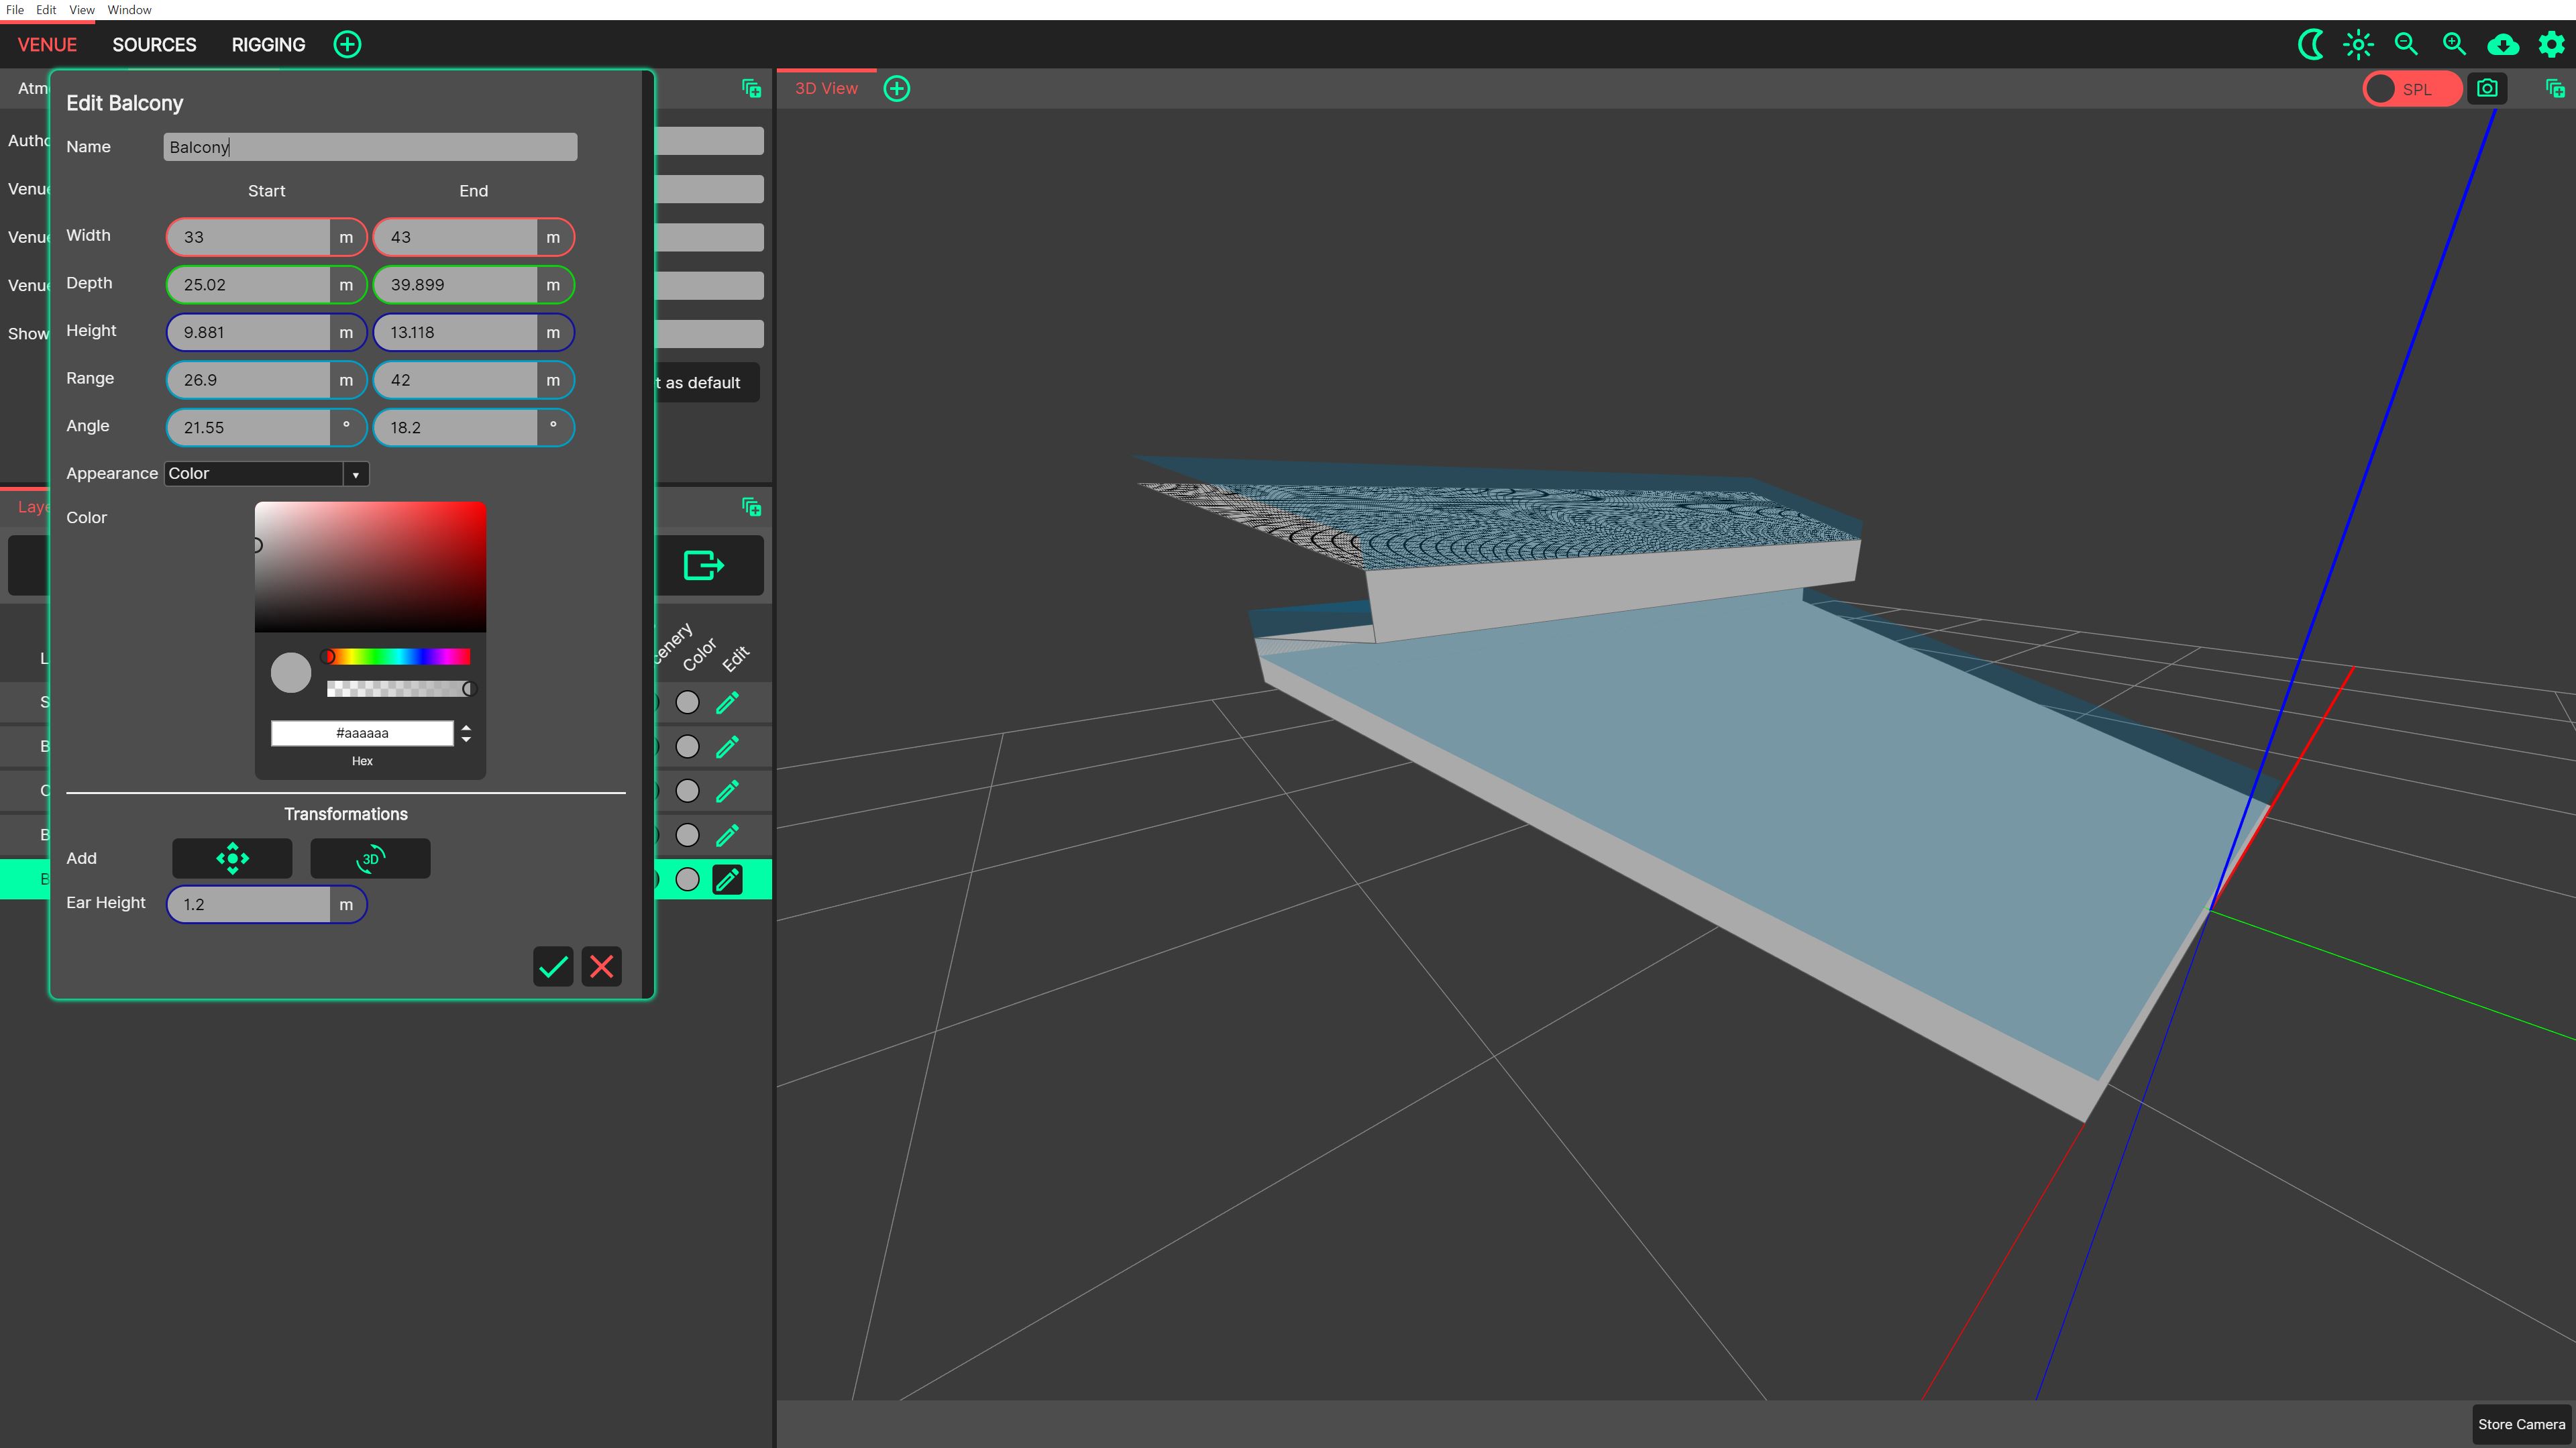Change color format with Hex stepper arrows

tap(466, 733)
